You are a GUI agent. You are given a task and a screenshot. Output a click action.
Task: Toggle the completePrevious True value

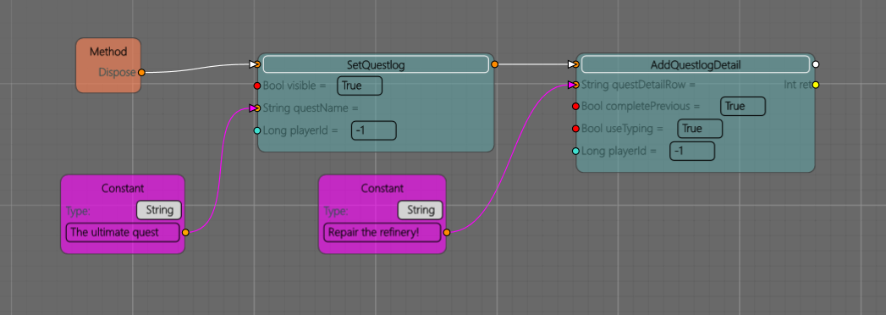pyautogui.click(x=743, y=107)
